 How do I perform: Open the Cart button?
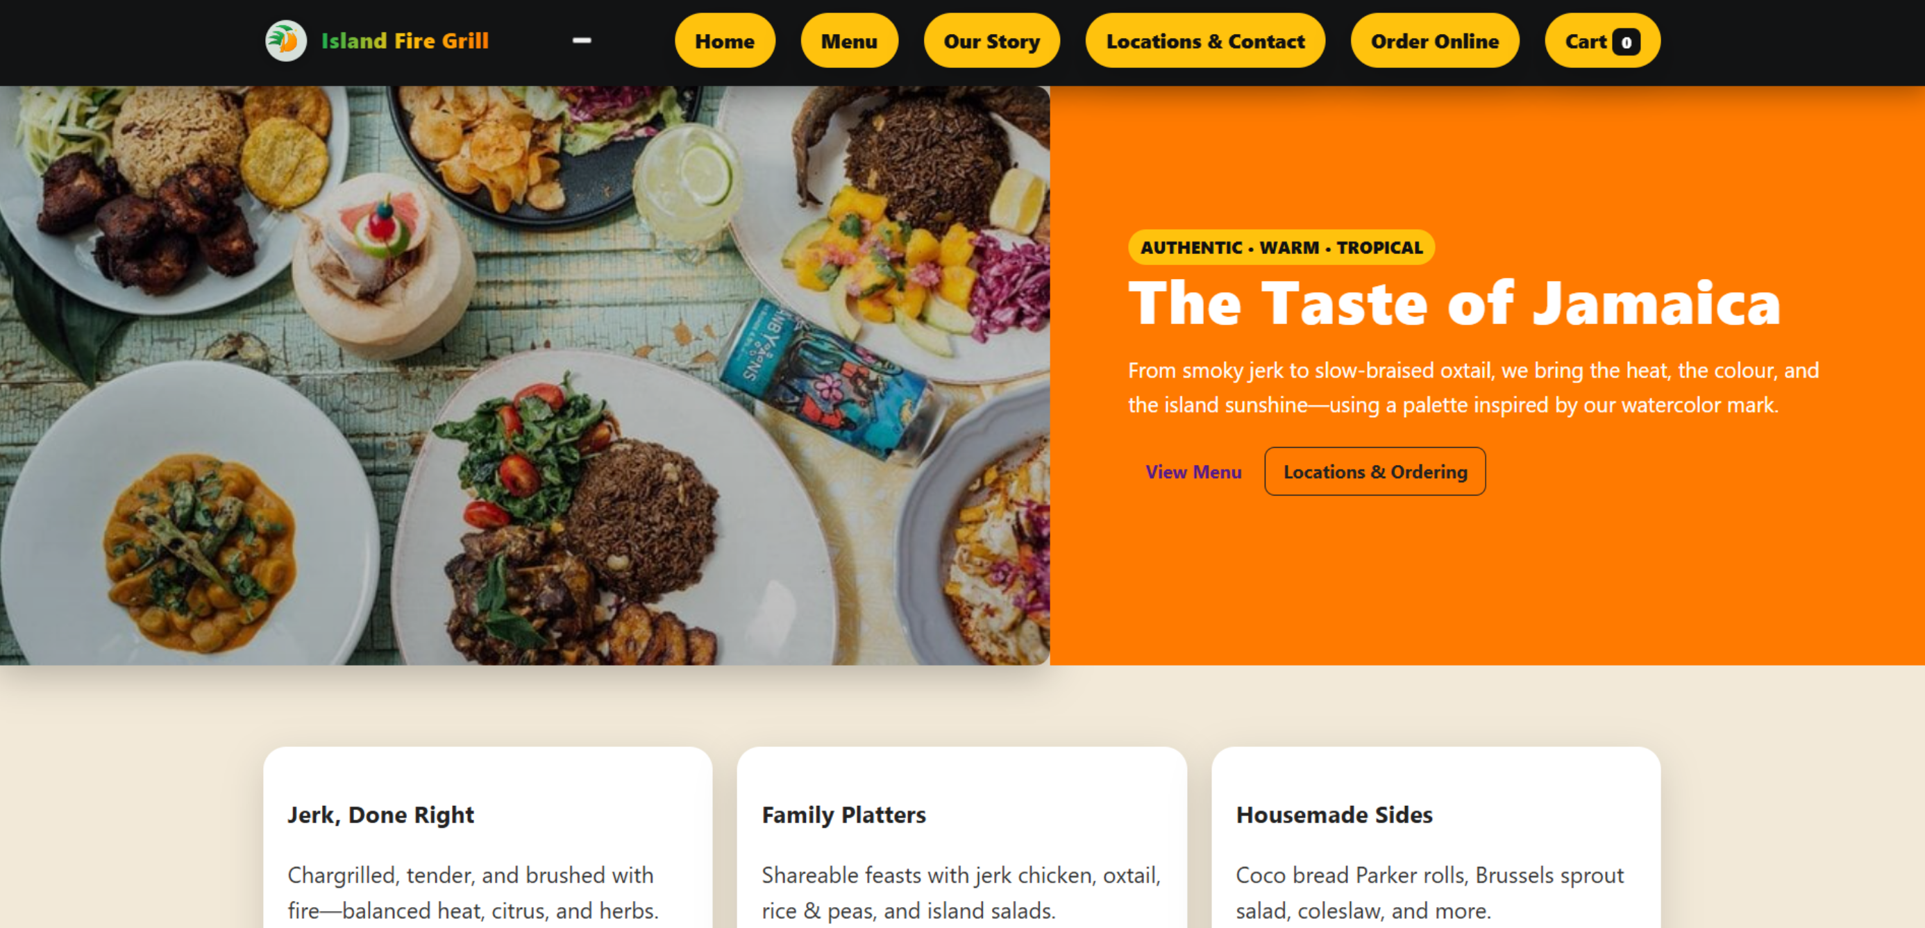click(1602, 41)
